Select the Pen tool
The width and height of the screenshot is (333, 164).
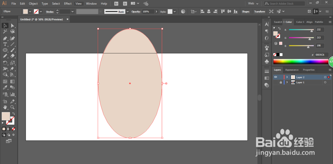pos(5,38)
